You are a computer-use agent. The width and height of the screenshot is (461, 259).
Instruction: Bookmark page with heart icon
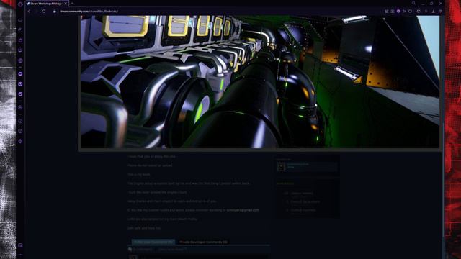tap(410, 12)
